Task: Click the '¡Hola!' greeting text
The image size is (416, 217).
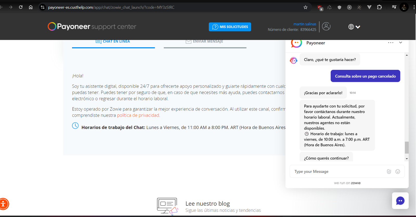Action: [78, 76]
